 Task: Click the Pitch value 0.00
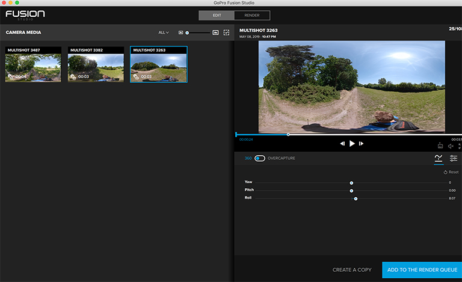click(452, 191)
